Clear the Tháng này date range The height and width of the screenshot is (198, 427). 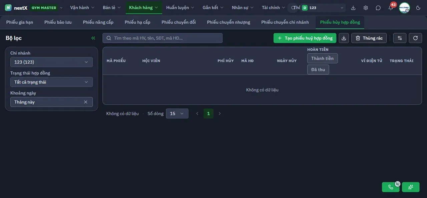point(86,102)
